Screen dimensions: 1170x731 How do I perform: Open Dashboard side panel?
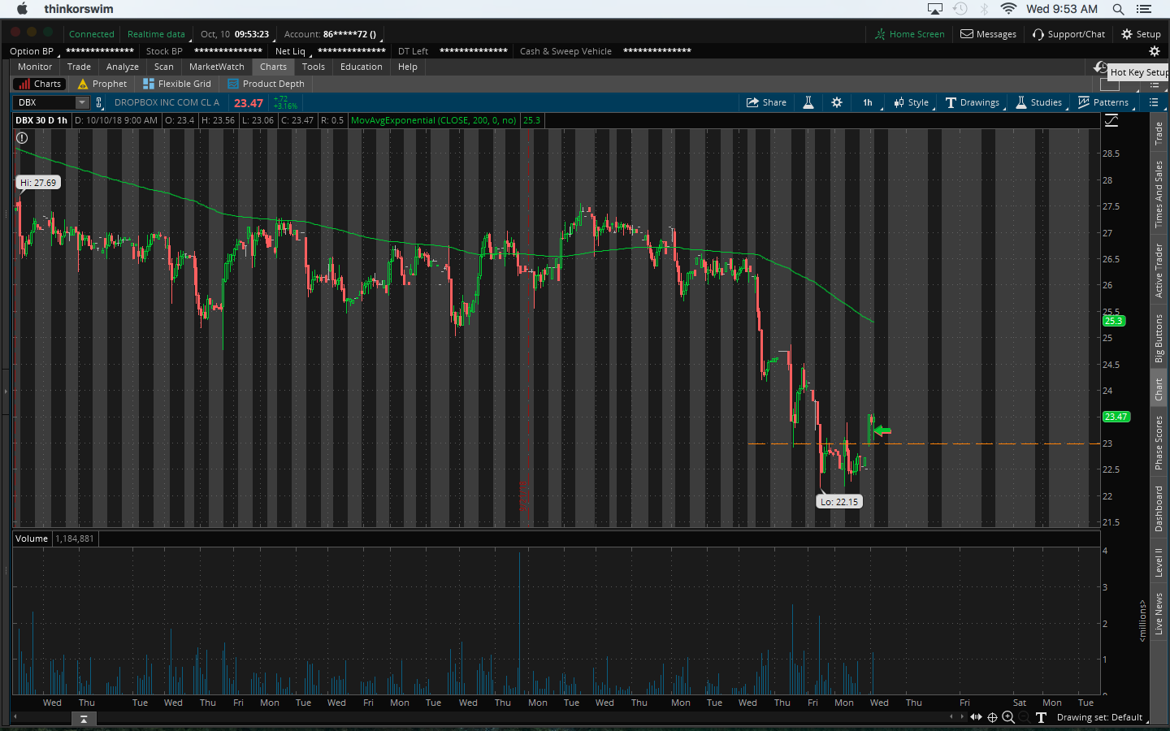(x=1159, y=509)
